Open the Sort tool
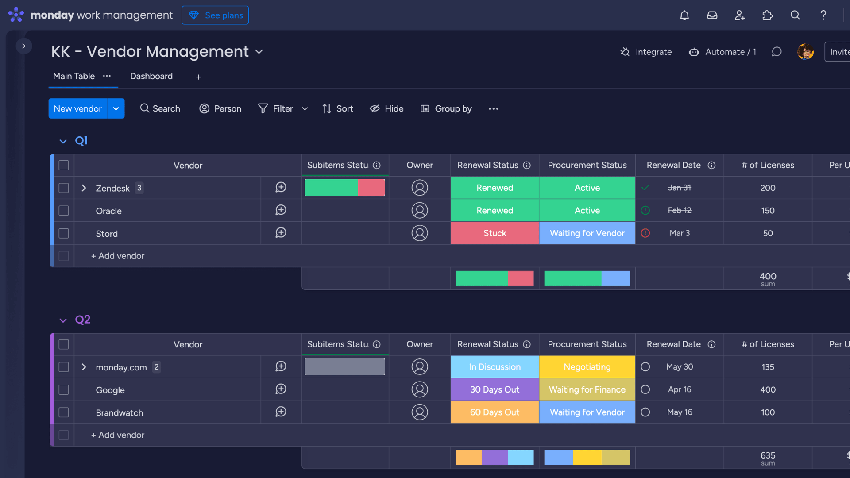Viewport: 850px width, 478px height. [338, 108]
